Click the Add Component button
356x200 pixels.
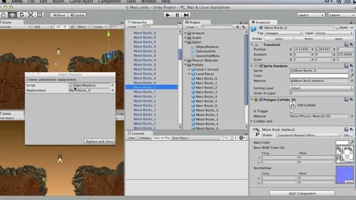302,193
